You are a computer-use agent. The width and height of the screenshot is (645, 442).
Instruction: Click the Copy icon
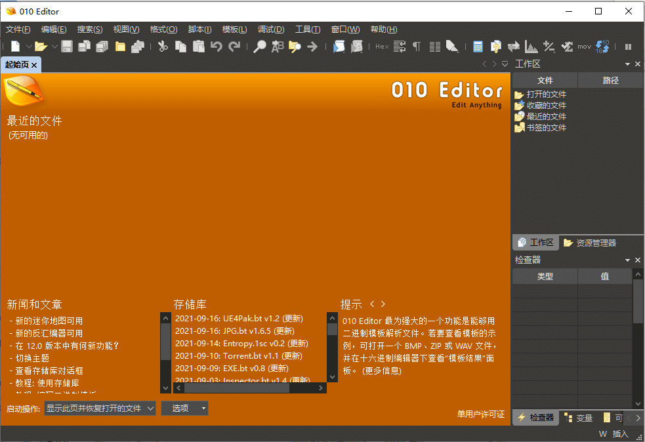(x=180, y=47)
